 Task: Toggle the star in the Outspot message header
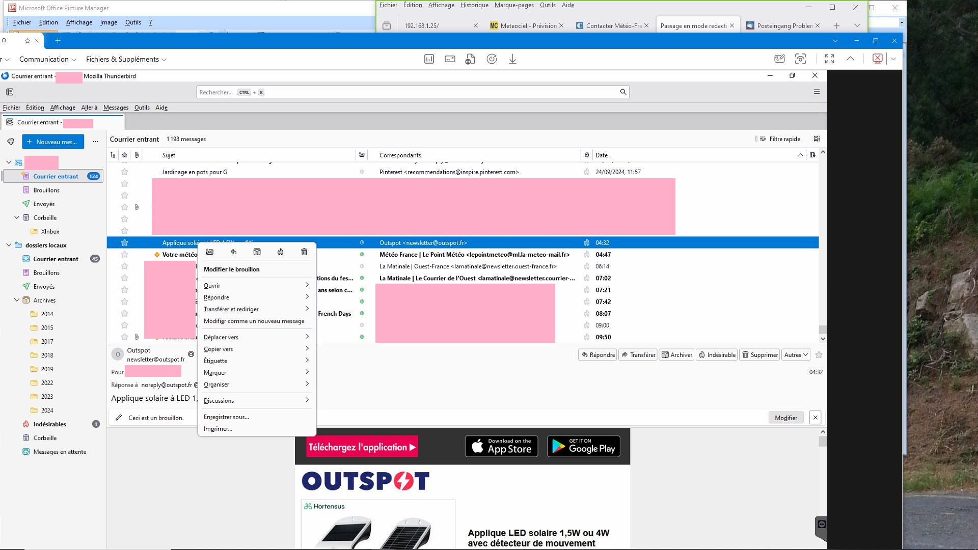(x=819, y=355)
